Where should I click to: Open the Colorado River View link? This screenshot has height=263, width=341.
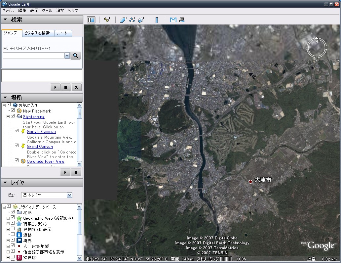(x=46, y=161)
